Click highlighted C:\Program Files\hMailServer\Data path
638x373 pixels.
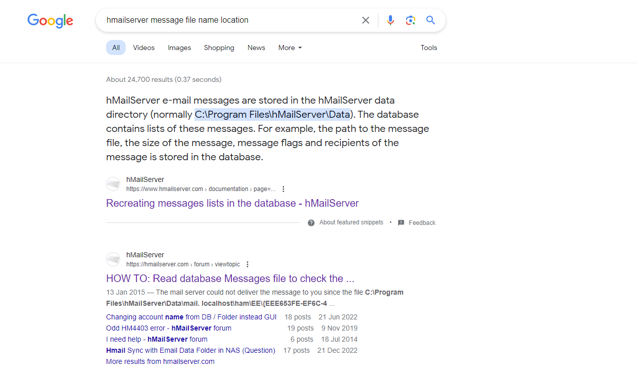tap(272, 114)
